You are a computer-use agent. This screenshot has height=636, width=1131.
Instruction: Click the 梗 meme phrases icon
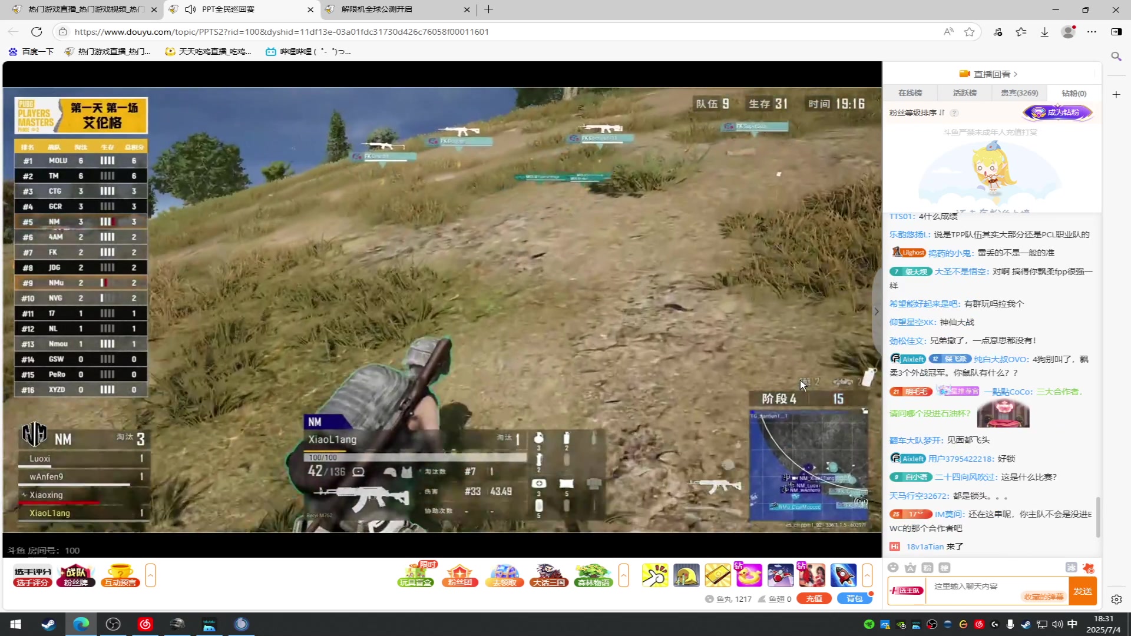click(944, 568)
